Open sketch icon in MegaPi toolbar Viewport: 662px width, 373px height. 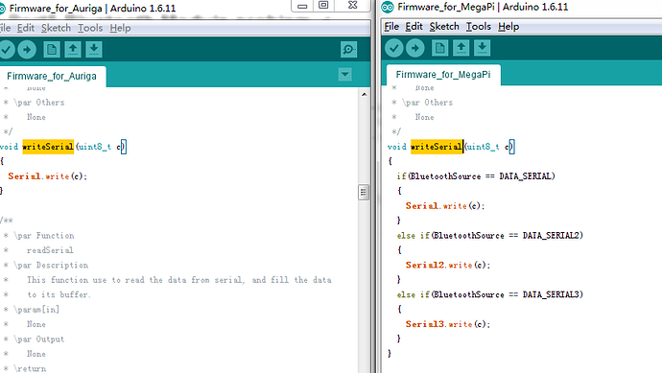[x=461, y=48]
